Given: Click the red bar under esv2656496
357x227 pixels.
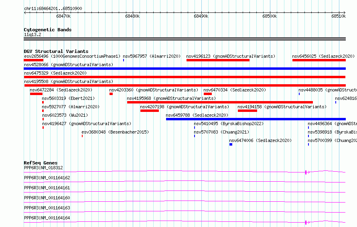Looking at the screenshot, I should [x=33, y=60].
